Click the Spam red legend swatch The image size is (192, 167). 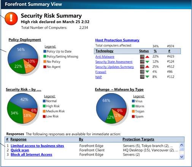[133, 116]
